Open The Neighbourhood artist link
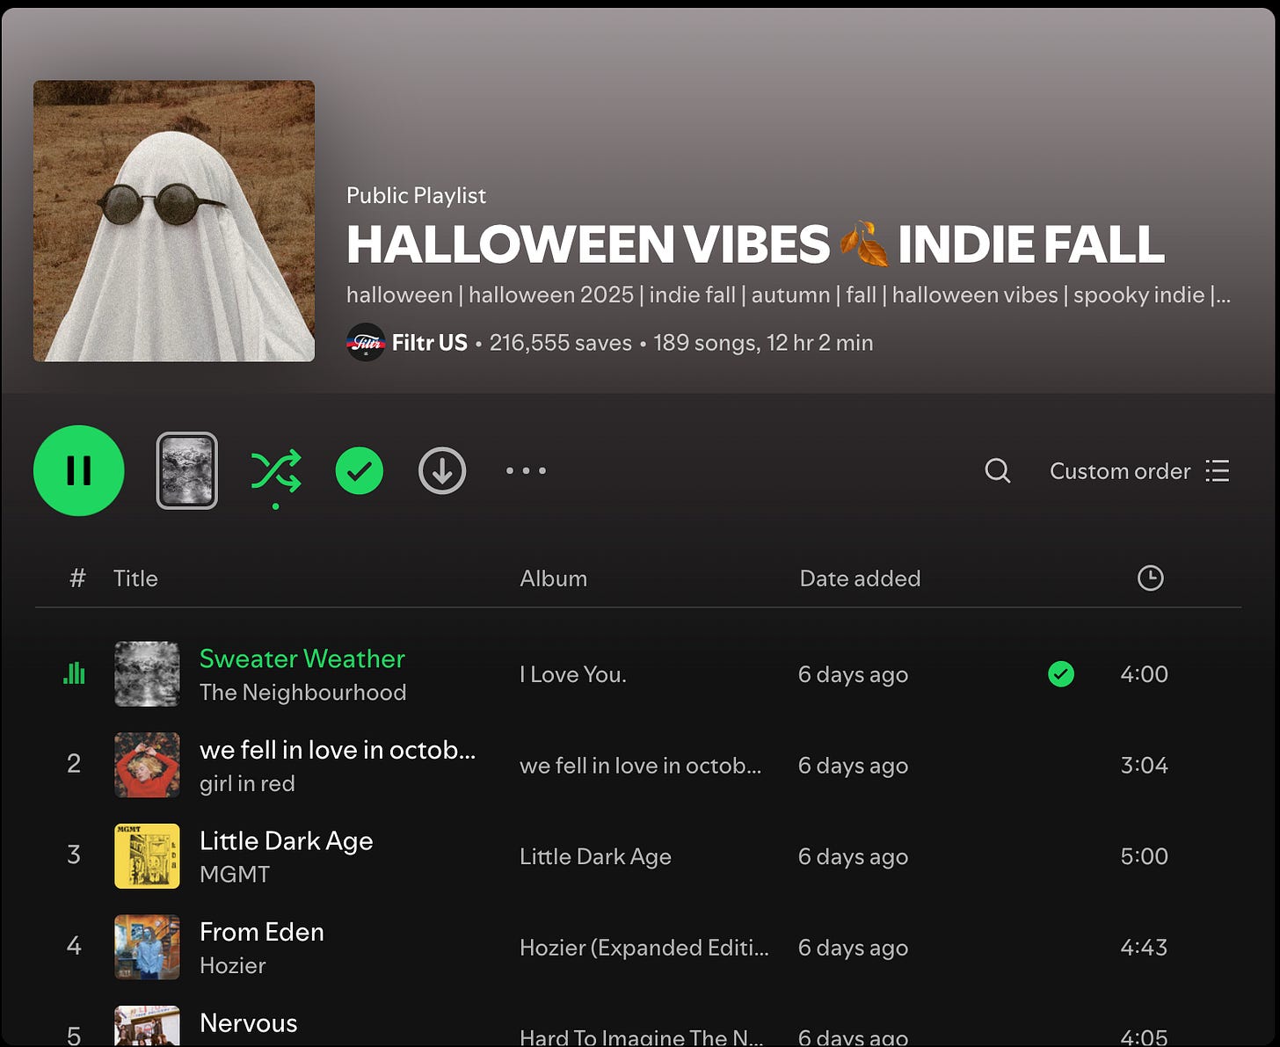Image resolution: width=1280 pixels, height=1047 pixels. (x=302, y=693)
